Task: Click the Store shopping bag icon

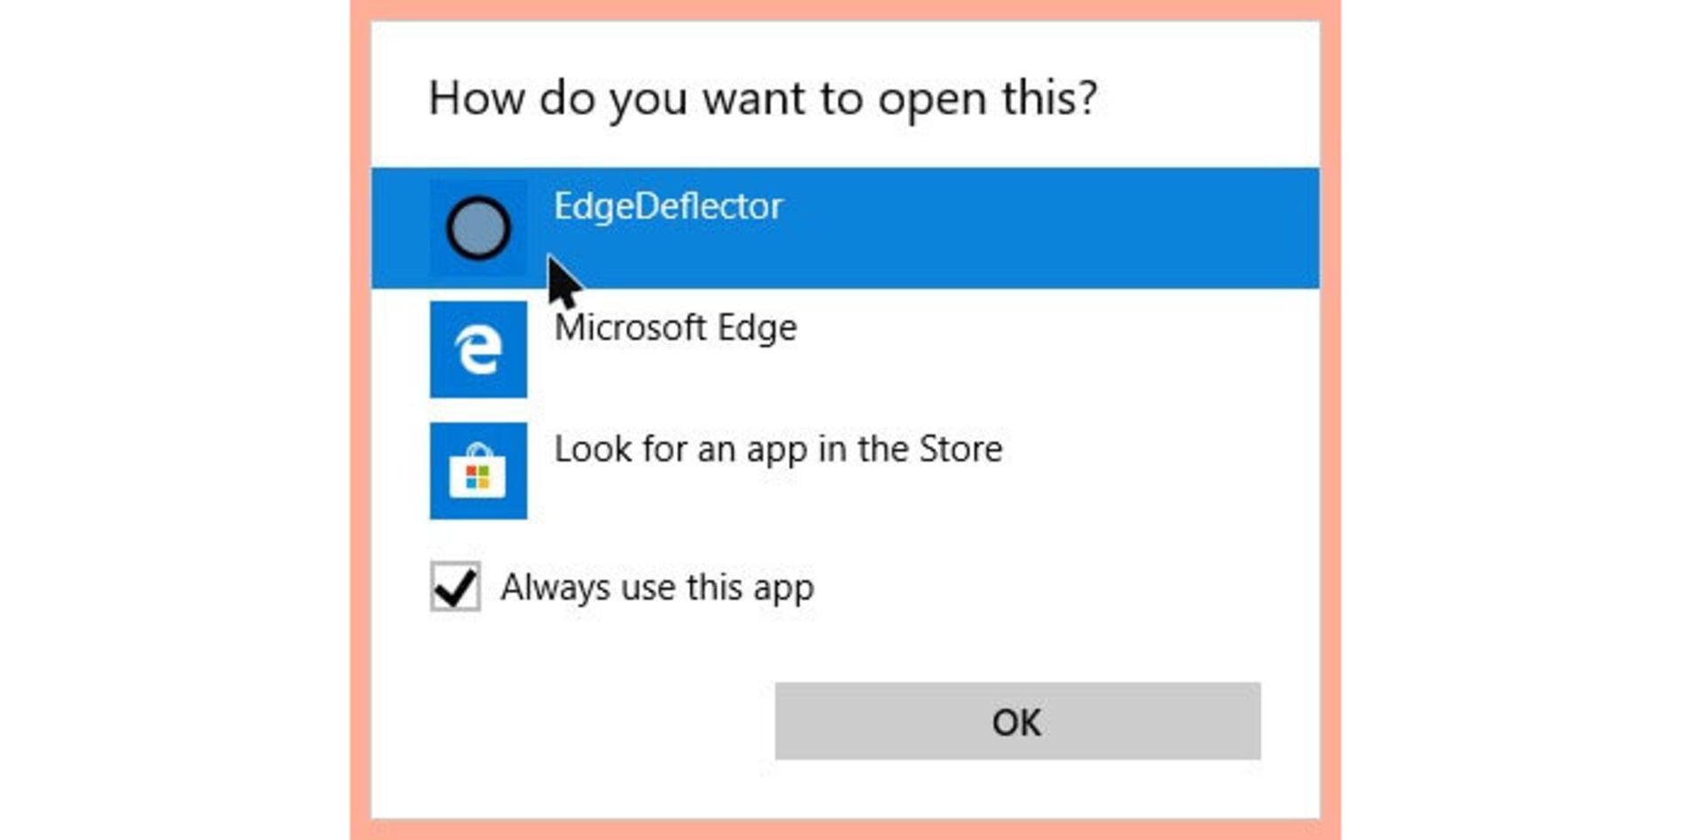Action: pyautogui.click(x=478, y=471)
